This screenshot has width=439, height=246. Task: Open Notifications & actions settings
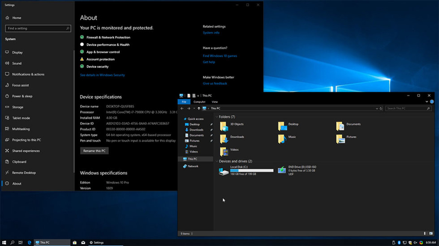coord(28,74)
